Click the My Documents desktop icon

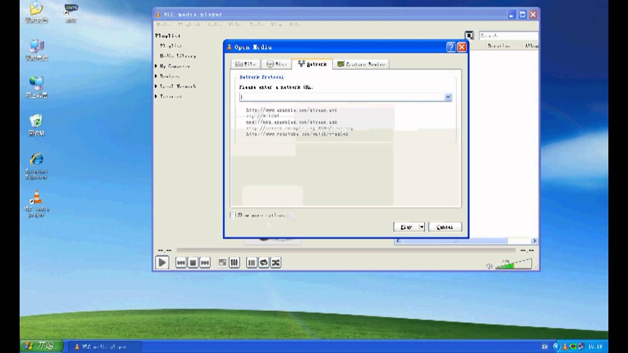click(37, 12)
